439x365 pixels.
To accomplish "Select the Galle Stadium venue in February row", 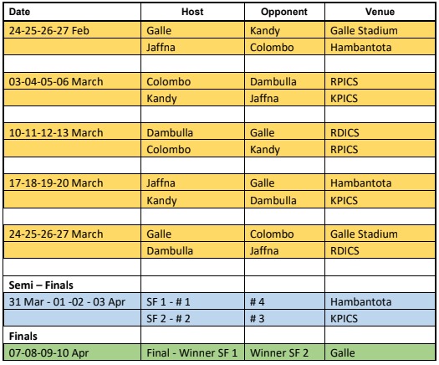I will tap(380, 30).
